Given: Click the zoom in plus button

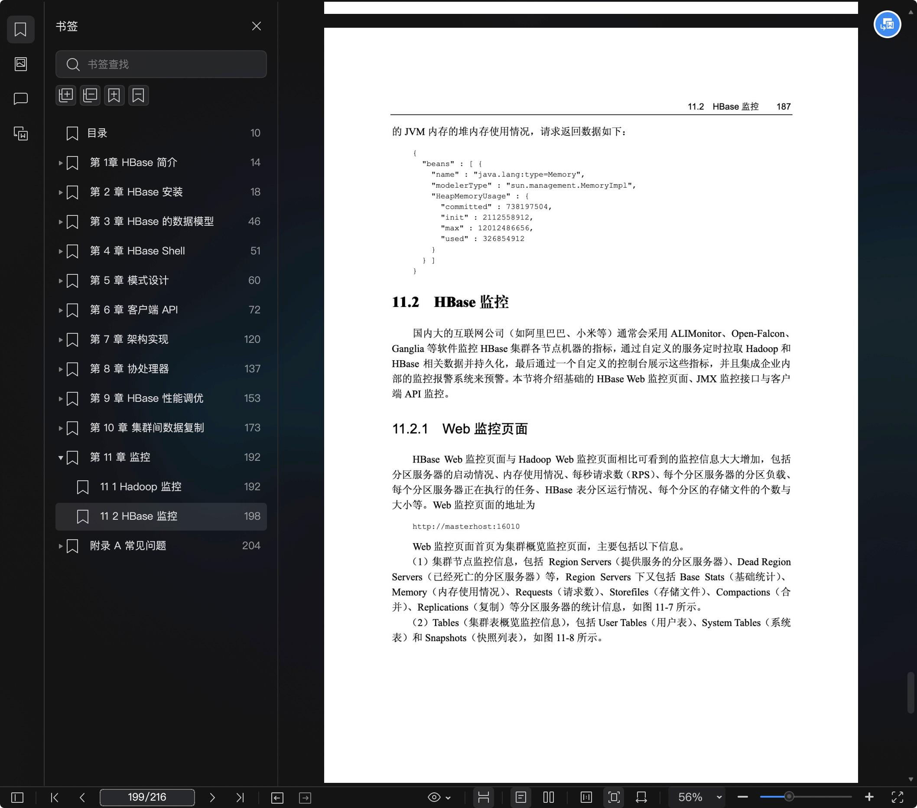Looking at the screenshot, I should point(869,797).
